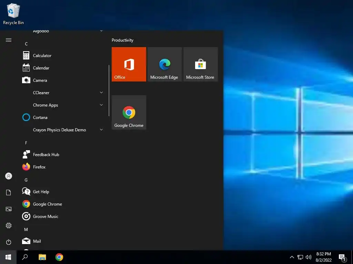Open the clock and date display
Viewport: 353px width, 264px height.
pyautogui.click(x=323, y=257)
